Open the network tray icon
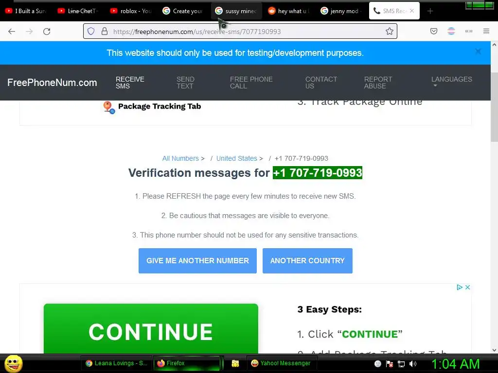 [401, 364]
